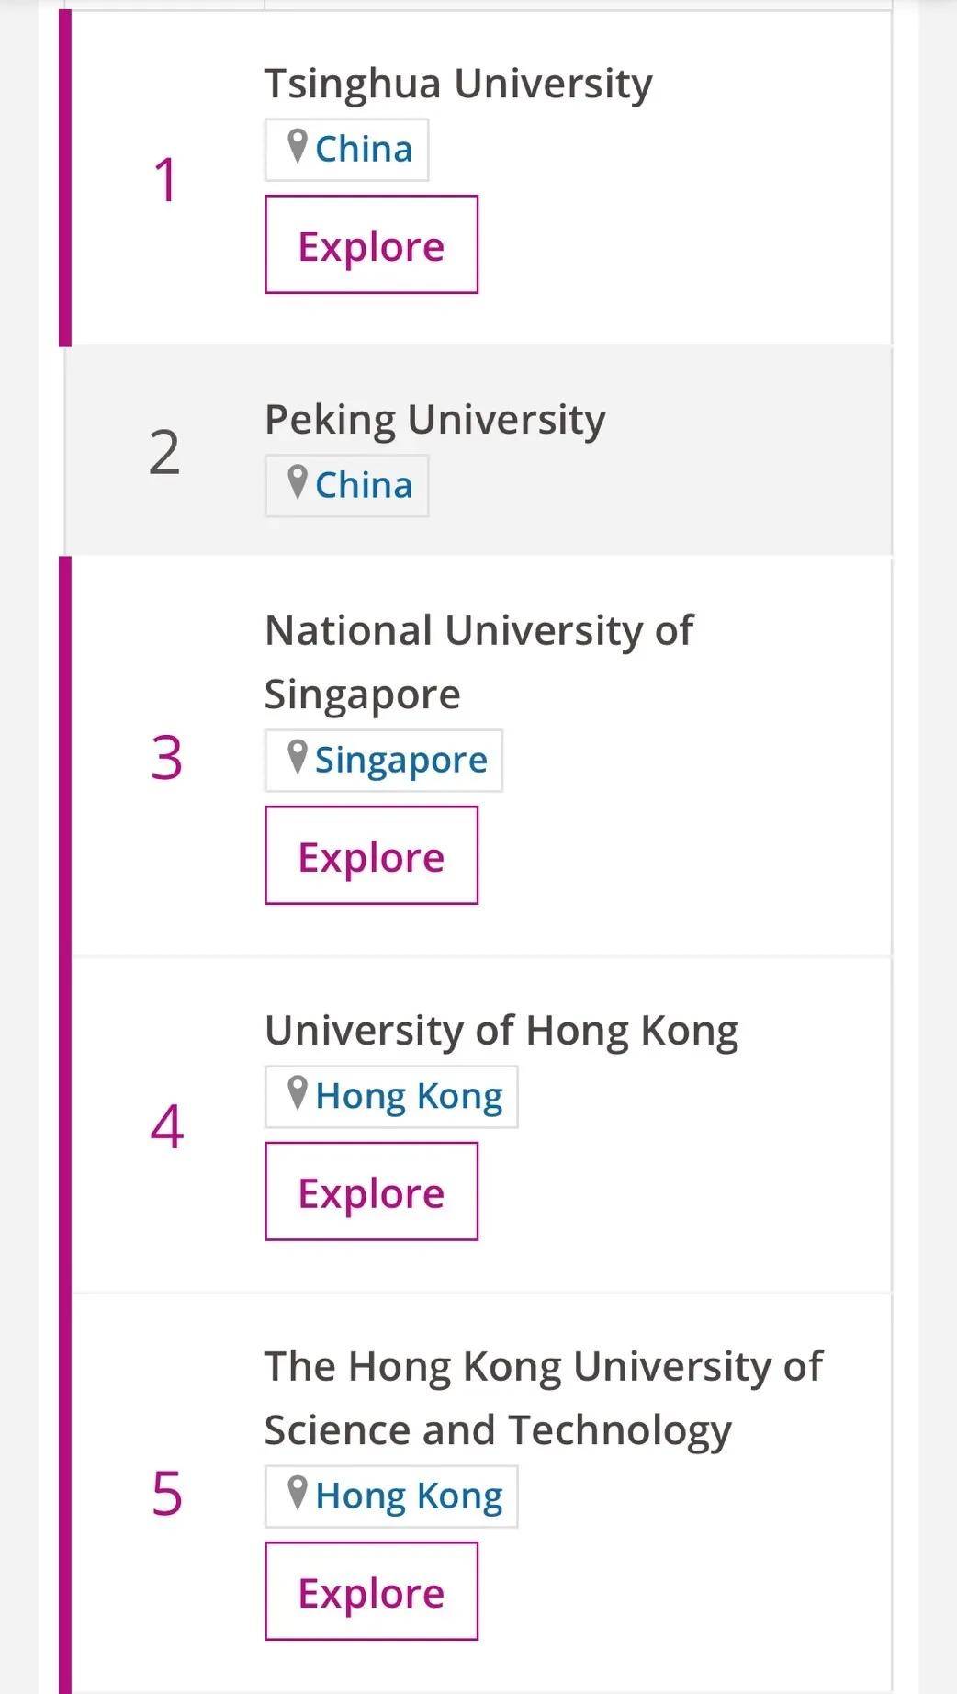Click the pin icon under University of Hong Kong

297,1093
